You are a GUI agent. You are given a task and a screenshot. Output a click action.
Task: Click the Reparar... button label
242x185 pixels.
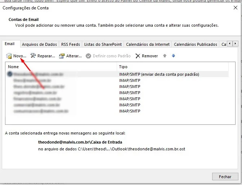pyautogui.click(x=46, y=56)
